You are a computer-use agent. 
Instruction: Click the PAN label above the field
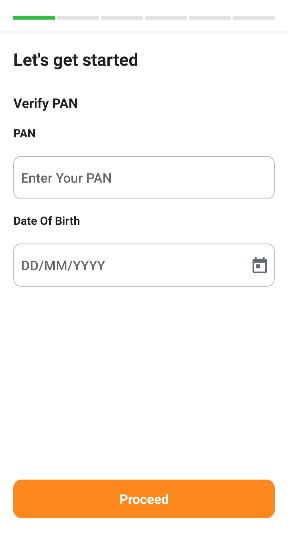point(24,133)
